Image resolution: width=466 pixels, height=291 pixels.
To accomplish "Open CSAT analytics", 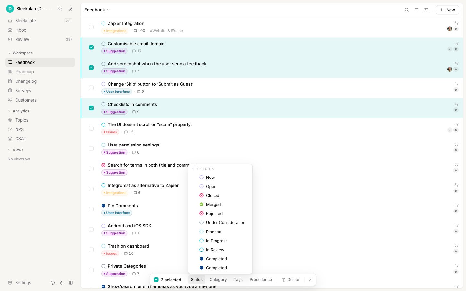I will (40, 139).
